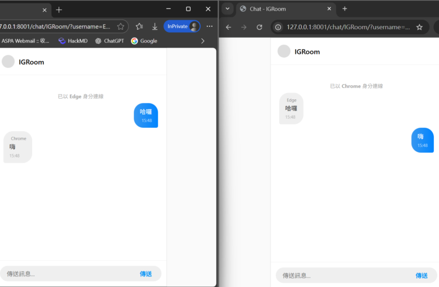Open Edge downloads
The width and height of the screenshot is (439, 287).
[x=155, y=26]
